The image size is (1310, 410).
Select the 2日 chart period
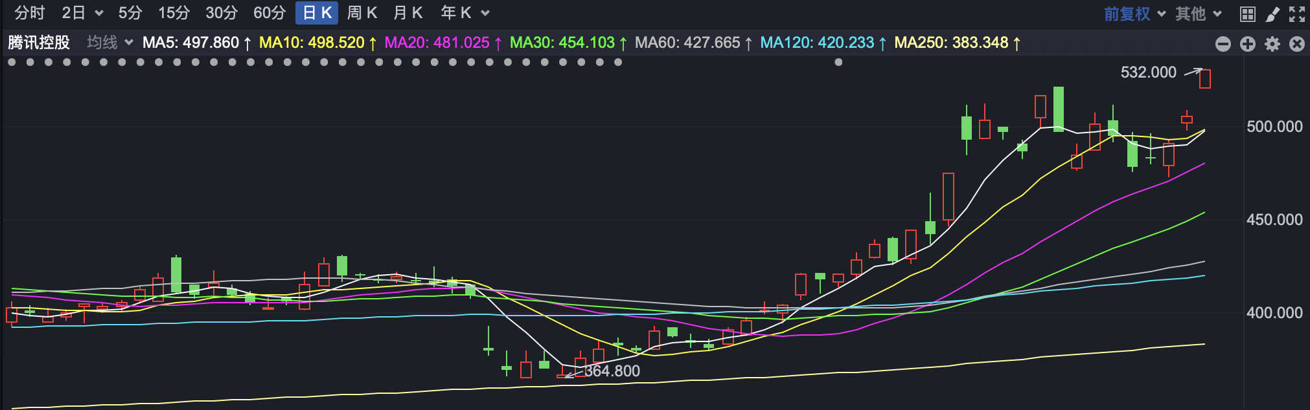pos(74,13)
